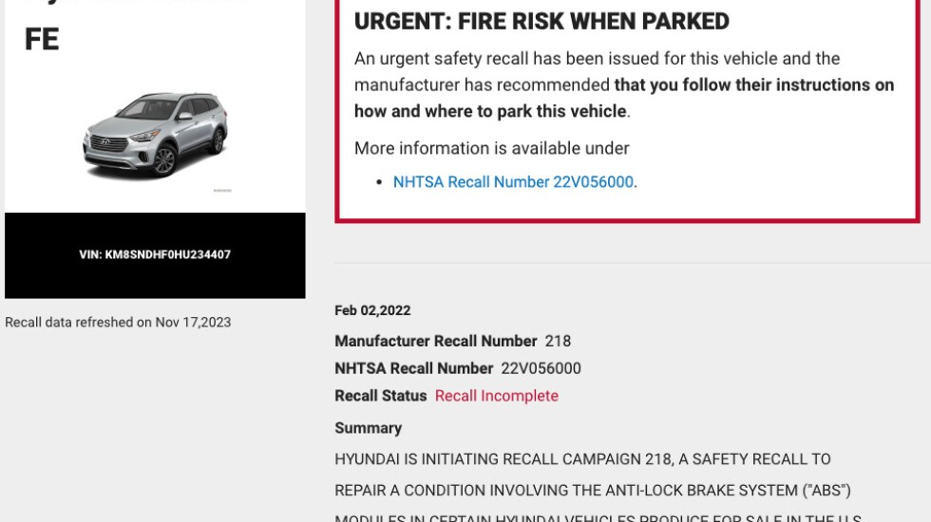
Task: Click the 'Summary' heading
Action: click(x=369, y=428)
